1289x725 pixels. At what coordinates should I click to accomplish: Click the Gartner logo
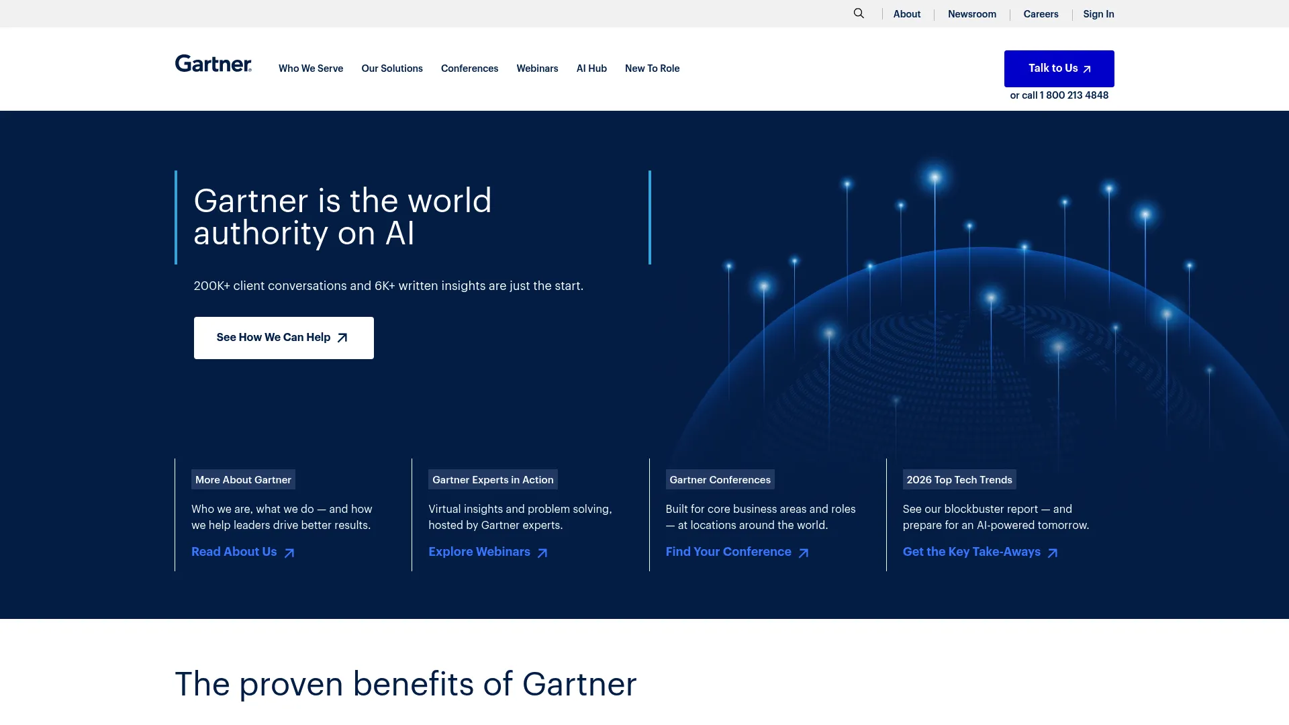[x=213, y=64]
